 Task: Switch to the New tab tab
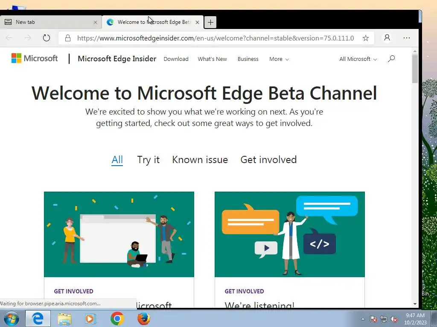click(x=51, y=22)
